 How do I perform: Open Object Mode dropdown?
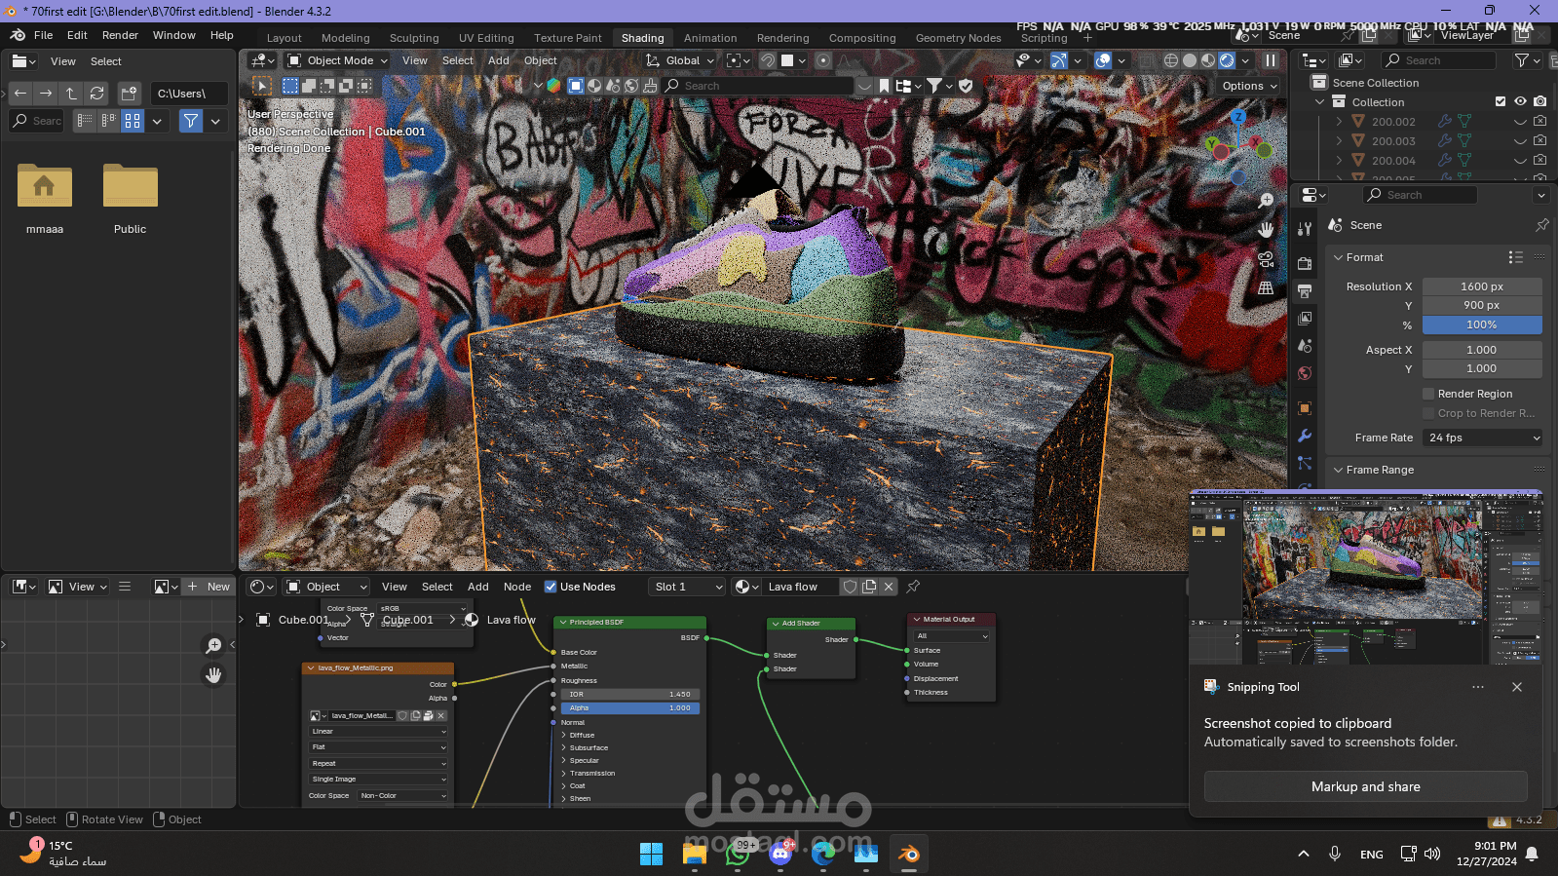click(x=338, y=60)
